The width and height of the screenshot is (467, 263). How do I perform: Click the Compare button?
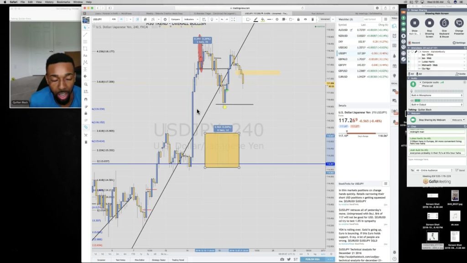click(176, 19)
